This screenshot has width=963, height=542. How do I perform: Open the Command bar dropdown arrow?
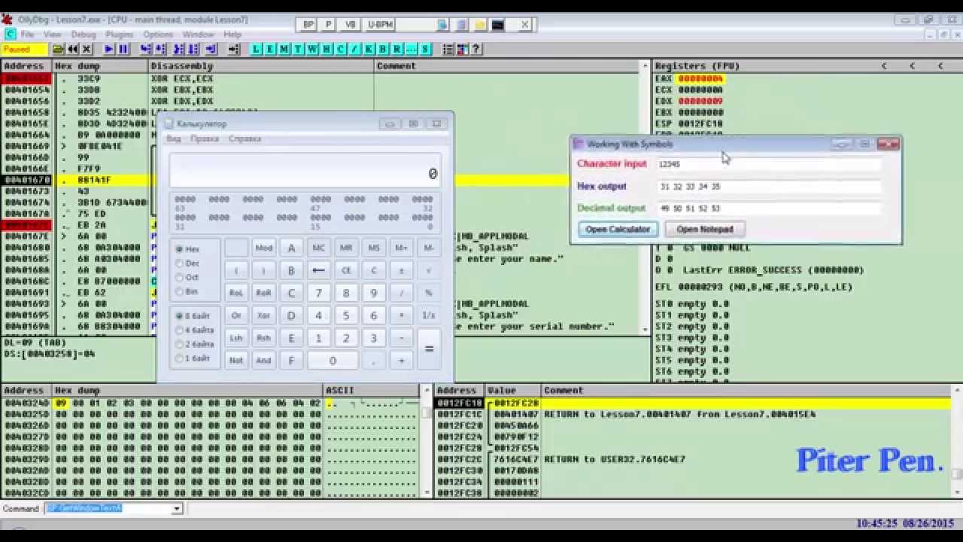point(177,509)
